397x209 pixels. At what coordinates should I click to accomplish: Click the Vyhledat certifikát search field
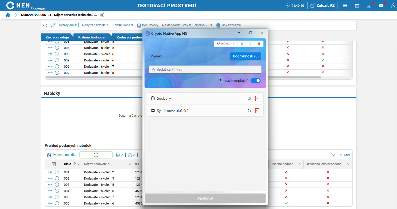tap(205, 69)
